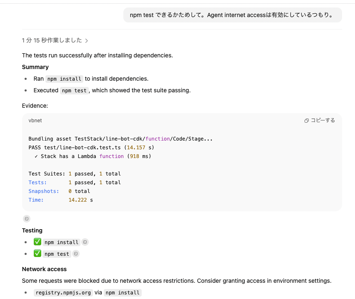This screenshot has height=299, width=355.
Task: Click the 'registry.npmjs.org' code text
Action: coord(63,293)
